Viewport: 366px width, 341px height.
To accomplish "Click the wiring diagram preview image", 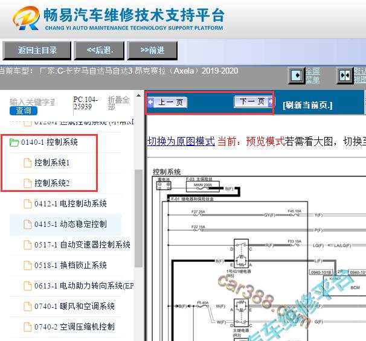I will 258,254.
